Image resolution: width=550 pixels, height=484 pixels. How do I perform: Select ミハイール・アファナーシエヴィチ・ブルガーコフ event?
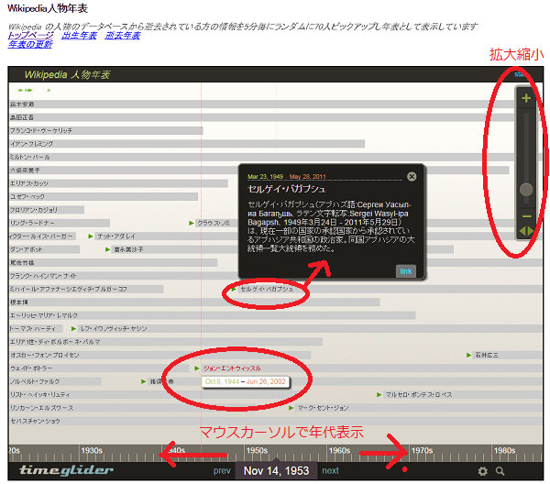[x=86, y=290]
